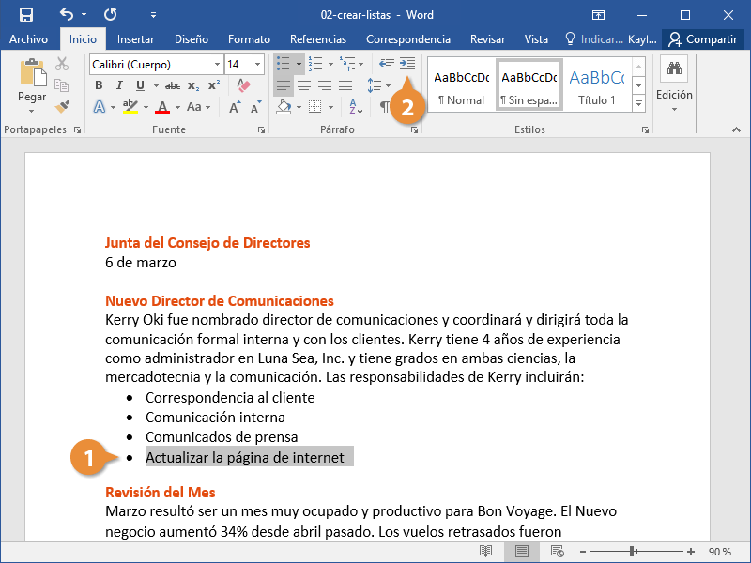Viewport: 751px width, 563px height.
Task: Switch to the Insertar tab
Action: [135, 39]
